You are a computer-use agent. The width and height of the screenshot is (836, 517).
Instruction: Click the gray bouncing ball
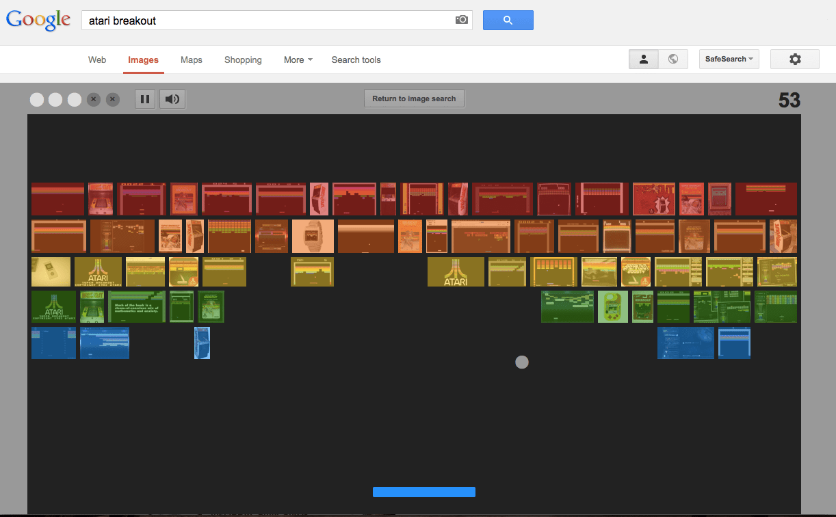coord(522,362)
